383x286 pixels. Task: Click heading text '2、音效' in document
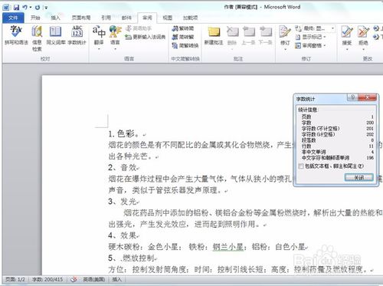coord(123,167)
